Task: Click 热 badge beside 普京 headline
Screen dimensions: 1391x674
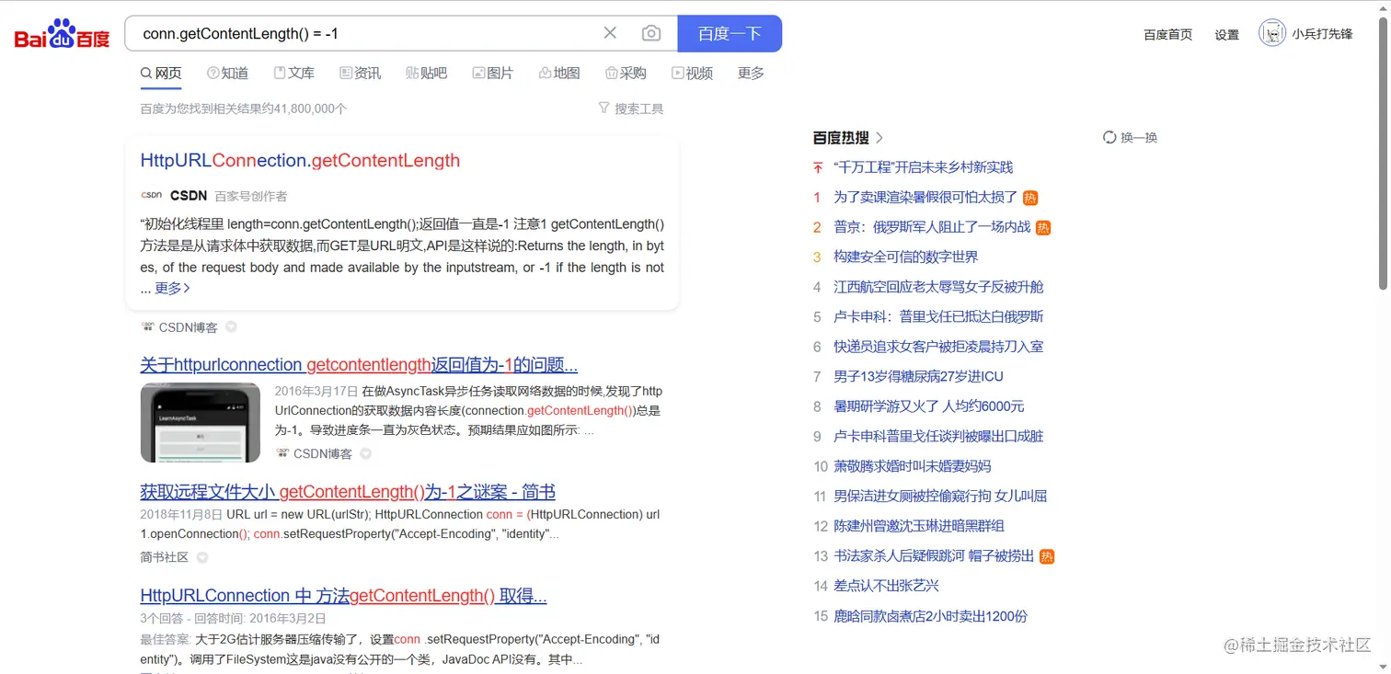Action: (1043, 227)
